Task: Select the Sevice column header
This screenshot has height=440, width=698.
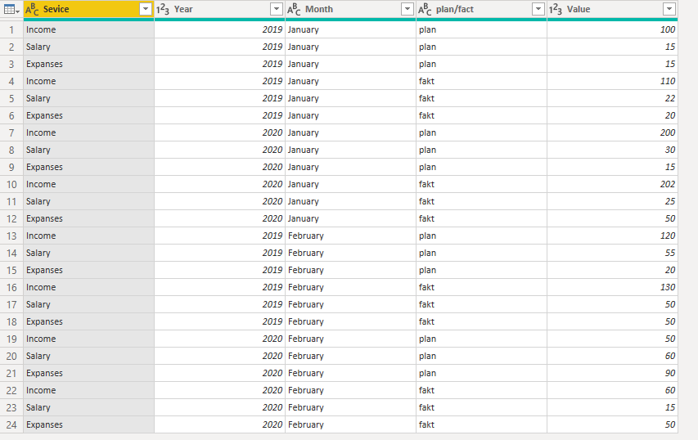Action: (88, 9)
